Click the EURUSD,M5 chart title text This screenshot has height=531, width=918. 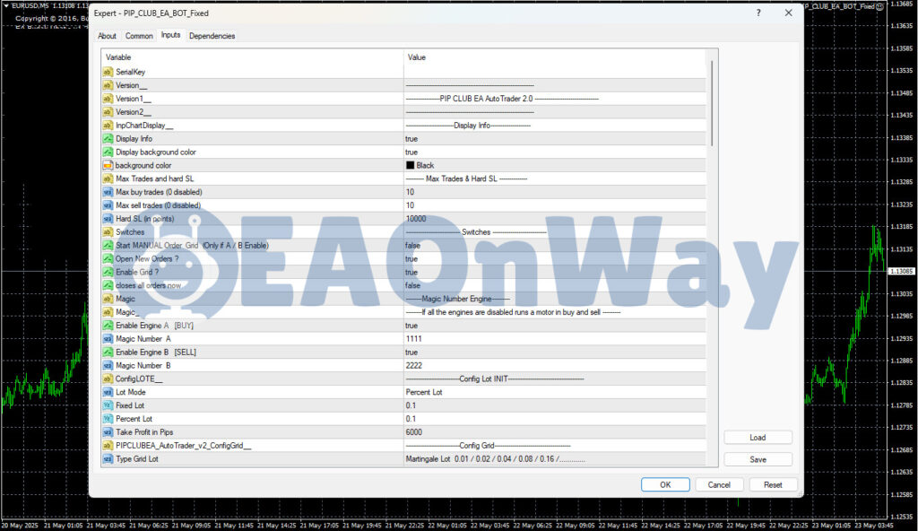pos(30,5)
